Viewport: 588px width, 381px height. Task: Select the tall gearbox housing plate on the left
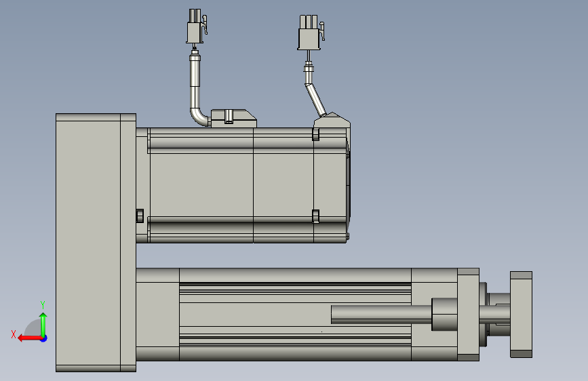point(96,243)
